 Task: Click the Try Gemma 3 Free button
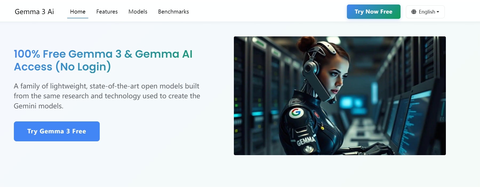click(x=57, y=131)
